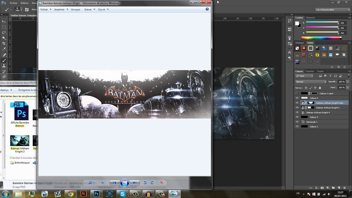Select the Magic Wand tool
Screen dimensions: 352x198
coord(4,38)
